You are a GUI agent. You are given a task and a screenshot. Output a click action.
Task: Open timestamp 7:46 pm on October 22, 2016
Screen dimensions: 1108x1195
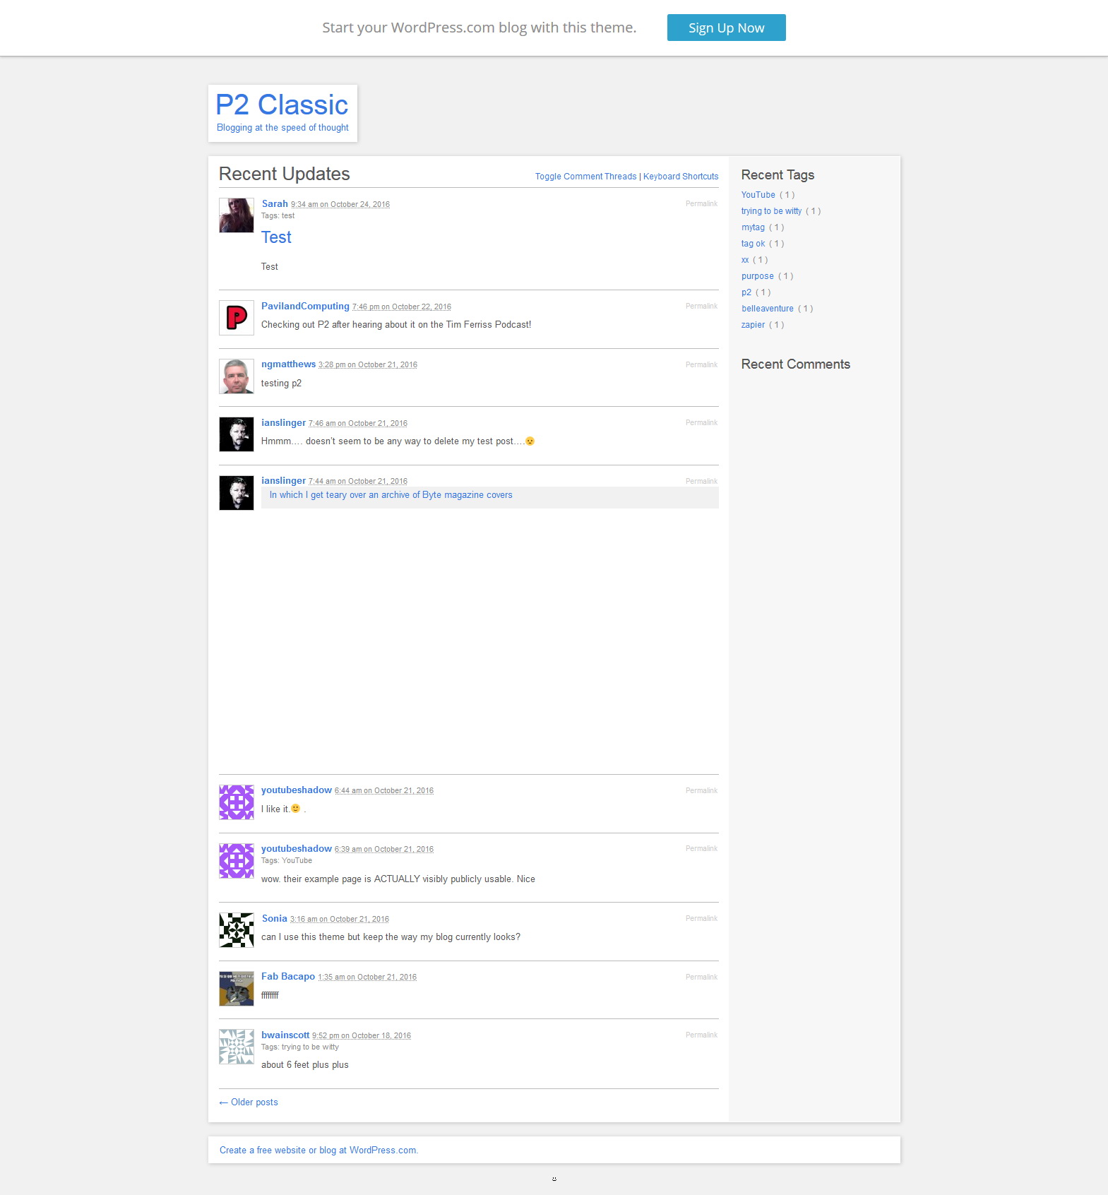[402, 307]
